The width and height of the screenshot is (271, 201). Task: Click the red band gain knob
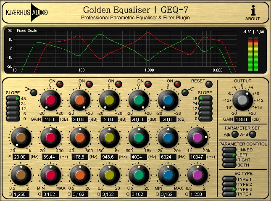[x=50, y=100]
